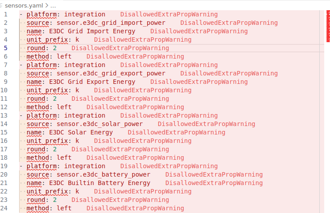Click 'method' key on line 24
The image size is (330, 213).
click(37, 208)
